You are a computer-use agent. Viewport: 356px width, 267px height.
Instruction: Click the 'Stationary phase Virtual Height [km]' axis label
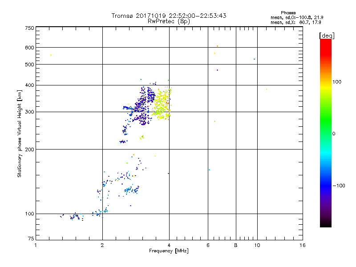[20, 134]
